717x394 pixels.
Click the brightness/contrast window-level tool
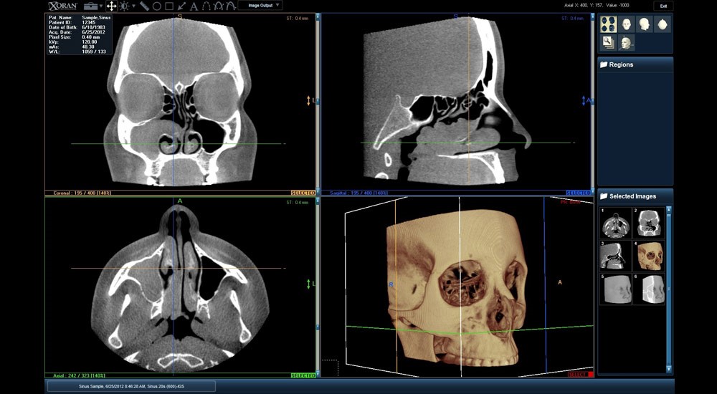pyautogui.click(x=123, y=6)
